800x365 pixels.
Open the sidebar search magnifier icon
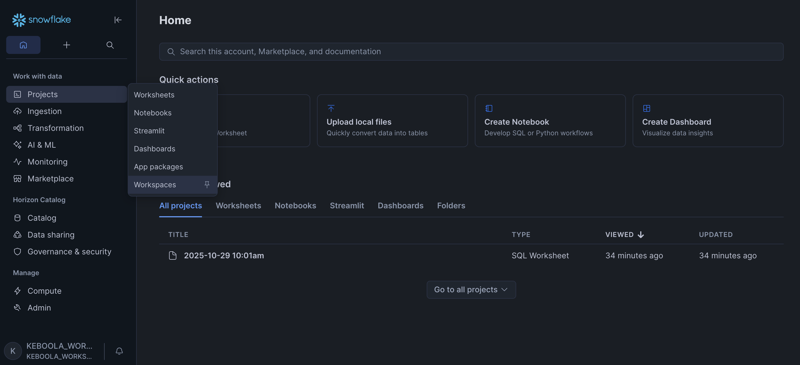click(110, 45)
